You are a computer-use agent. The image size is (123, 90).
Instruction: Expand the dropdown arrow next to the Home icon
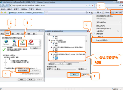coord(89,12)
